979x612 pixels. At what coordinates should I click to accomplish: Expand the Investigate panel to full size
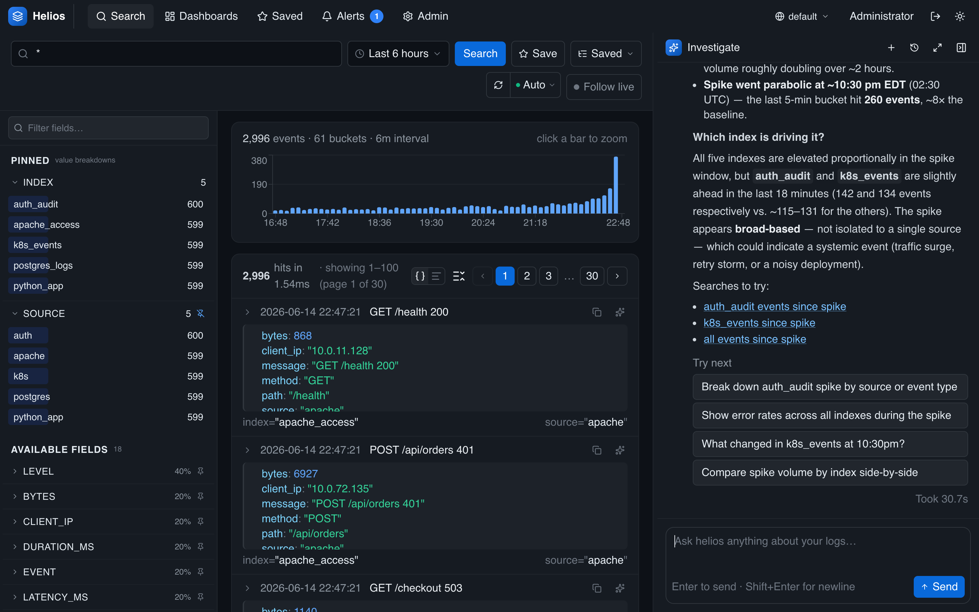(x=937, y=48)
